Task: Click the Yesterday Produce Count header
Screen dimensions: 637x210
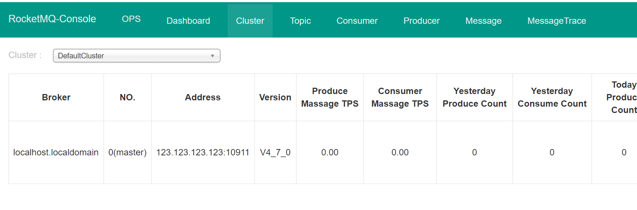Action: tap(475, 97)
